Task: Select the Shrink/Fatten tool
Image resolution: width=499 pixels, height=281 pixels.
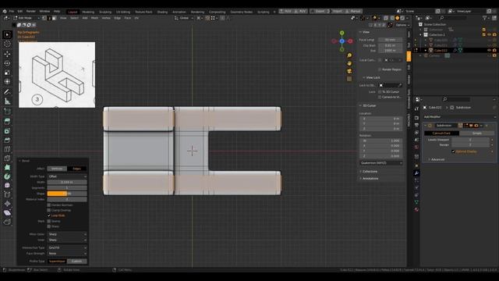Action: [x=7, y=204]
